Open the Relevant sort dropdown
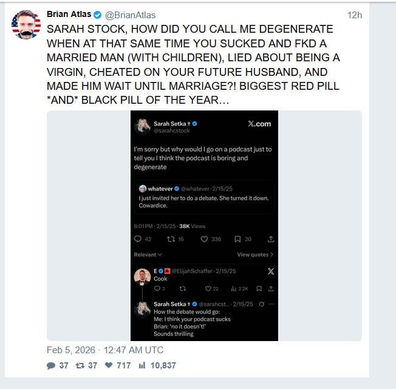This screenshot has width=396, height=389. pos(148,255)
